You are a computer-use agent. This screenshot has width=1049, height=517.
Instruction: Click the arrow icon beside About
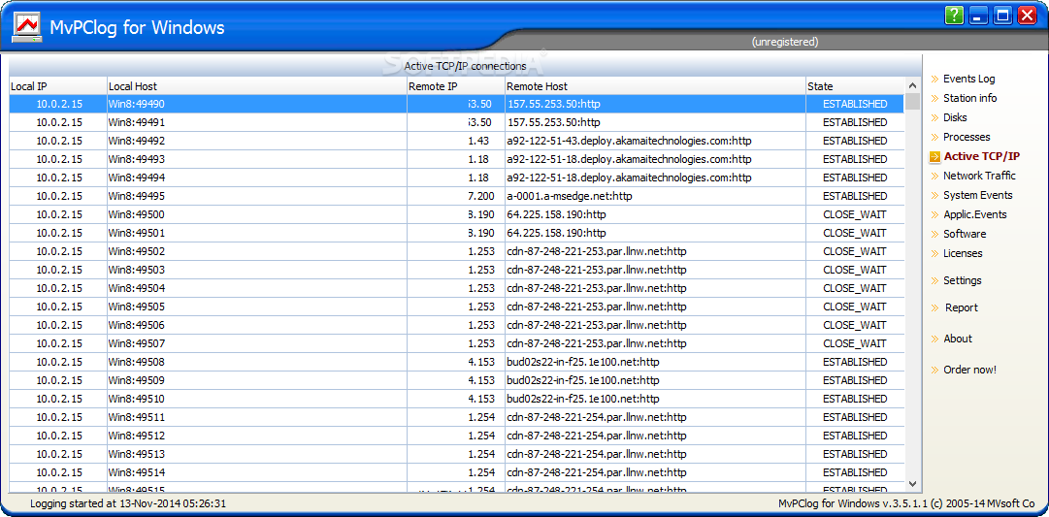(934, 339)
